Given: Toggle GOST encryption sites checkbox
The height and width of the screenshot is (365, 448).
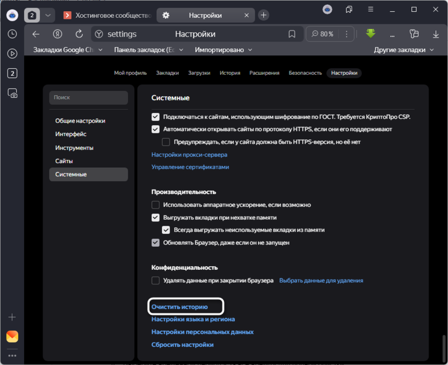Looking at the screenshot, I should click(156, 117).
